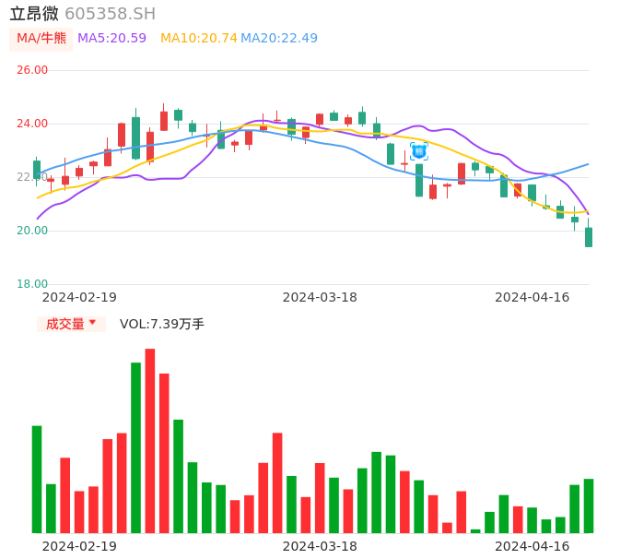632x559 pixels.
Task: Toggle the MA20:22.49 legend line
Action: (x=279, y=38)
